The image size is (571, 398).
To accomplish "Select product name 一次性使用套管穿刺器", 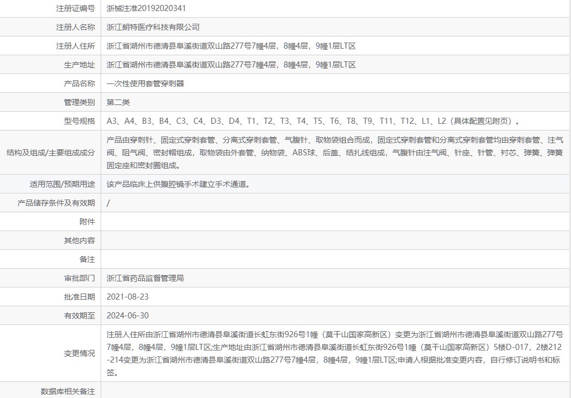I will (x=145, y=83).
